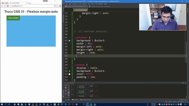The image size is (189, 106).
Task: Open the Event Log button
Action: (x=183, y=100)
